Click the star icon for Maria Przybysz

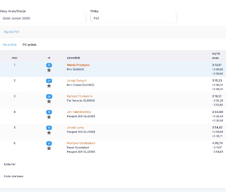(49, 70)
